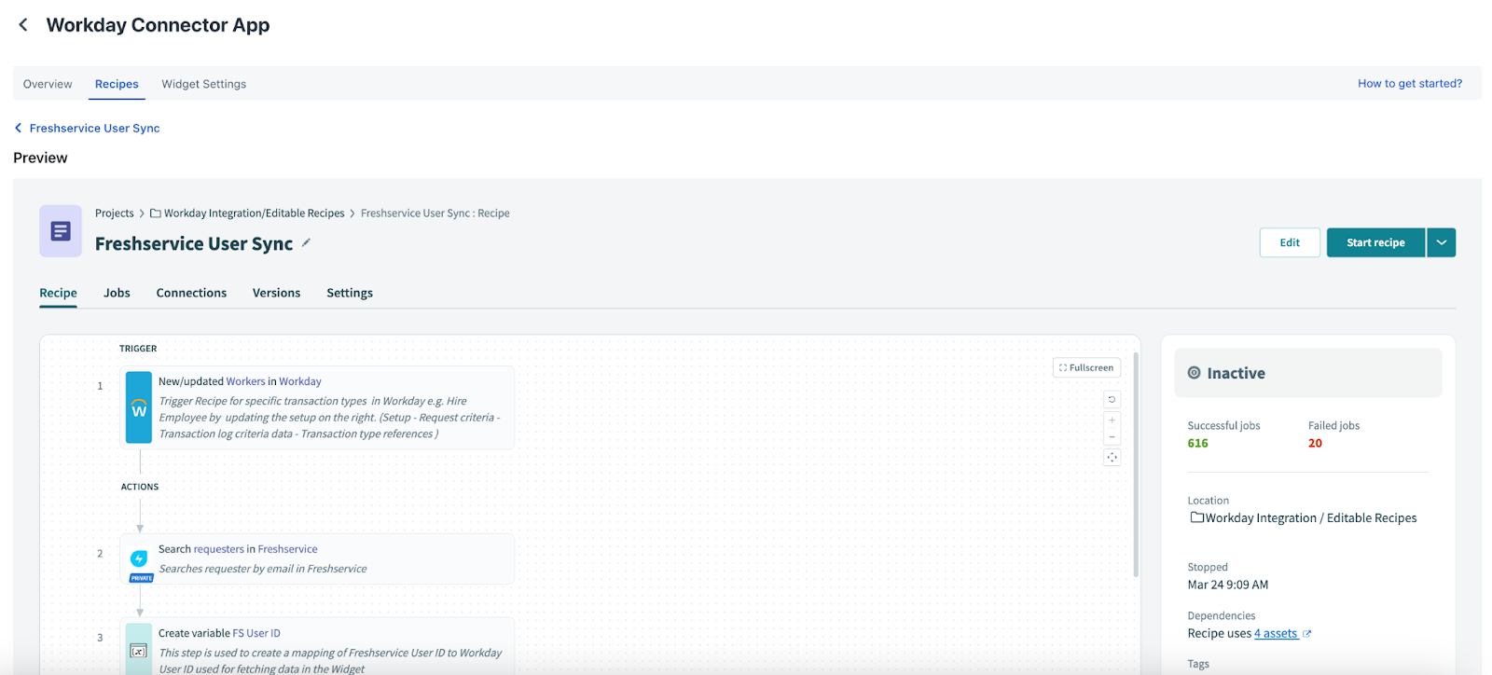Open the Jobs tab of the recipe
1492x675 pixels.
click(117, 293)
